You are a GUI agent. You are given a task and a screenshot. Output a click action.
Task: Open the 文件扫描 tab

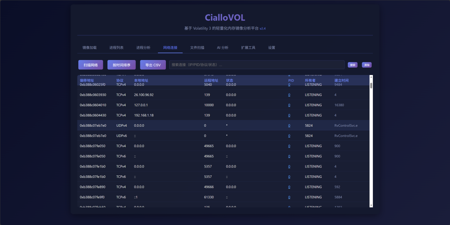click(x=197, y=47)
